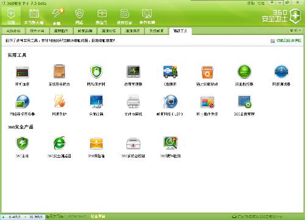Switch to the 系统修复 sub-tab
Screen dimensions: 305x220
point(156,31)
